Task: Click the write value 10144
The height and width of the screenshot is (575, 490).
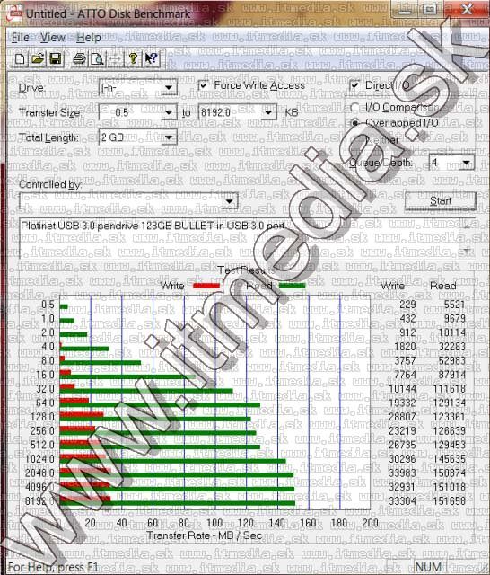Action: click(402, 388)
